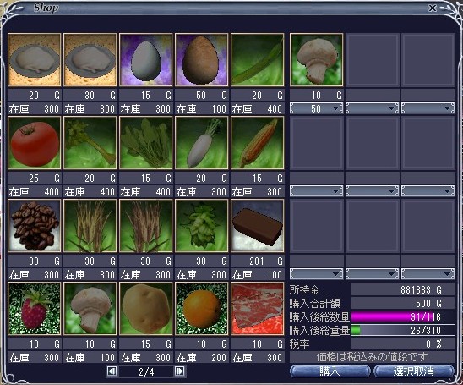Click the 500 G purchase total value

429,304
